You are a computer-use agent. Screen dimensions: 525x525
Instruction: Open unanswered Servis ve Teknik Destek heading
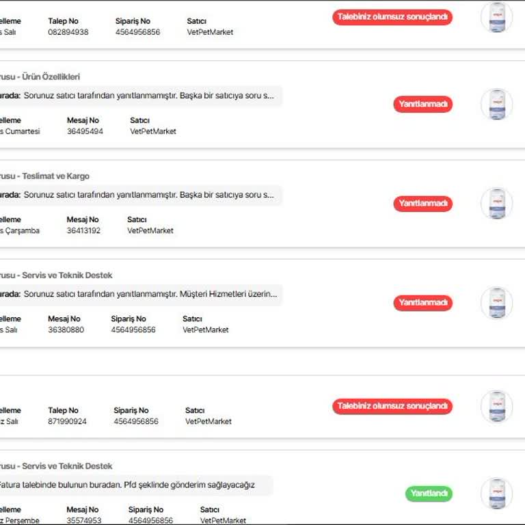[x=58, y=275]
